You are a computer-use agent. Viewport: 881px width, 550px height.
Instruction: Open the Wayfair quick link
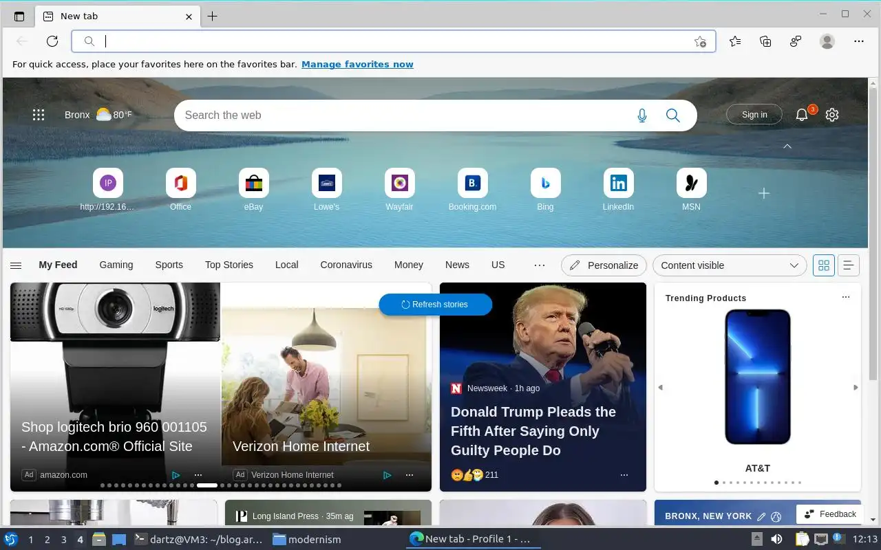coord(400,190)
